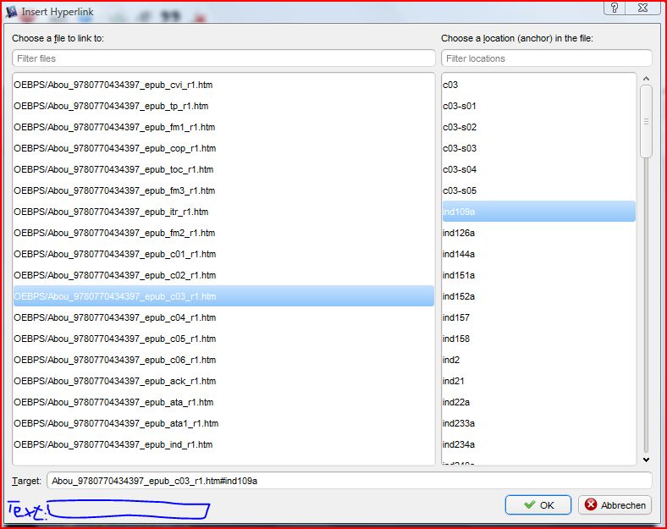Choose anchor ind144a
The image size is (667, 529).
[539, 254]
